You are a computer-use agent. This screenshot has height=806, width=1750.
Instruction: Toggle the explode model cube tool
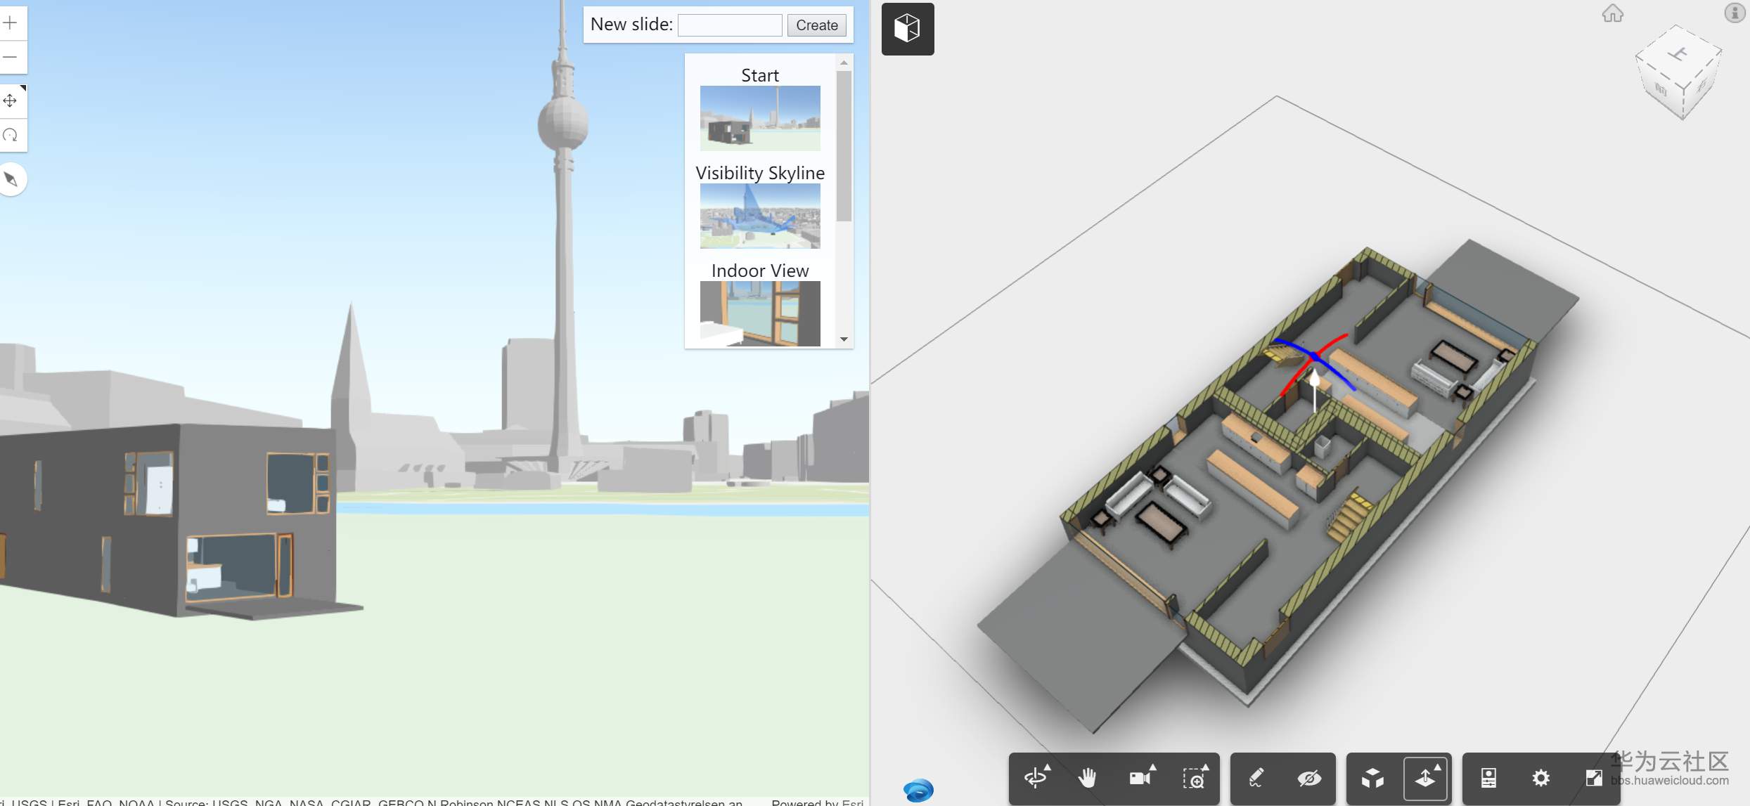(x=1372, y=778)
